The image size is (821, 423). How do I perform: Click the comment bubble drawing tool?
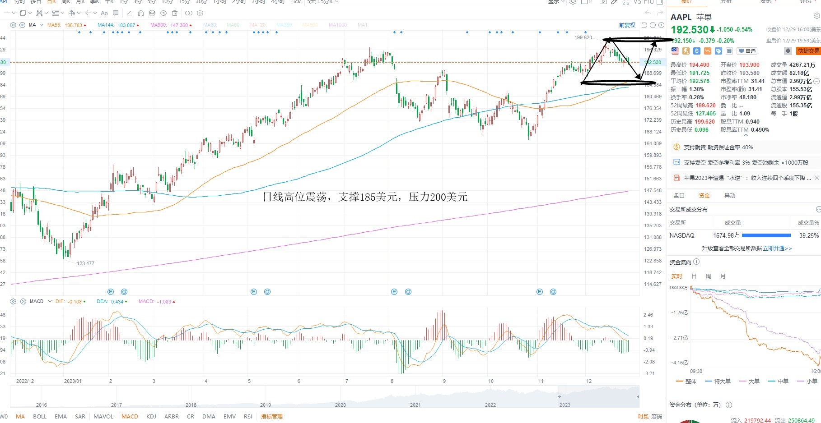116,13
